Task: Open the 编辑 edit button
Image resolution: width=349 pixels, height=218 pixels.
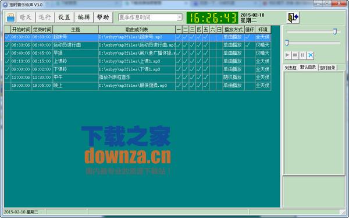Action: 84,17
